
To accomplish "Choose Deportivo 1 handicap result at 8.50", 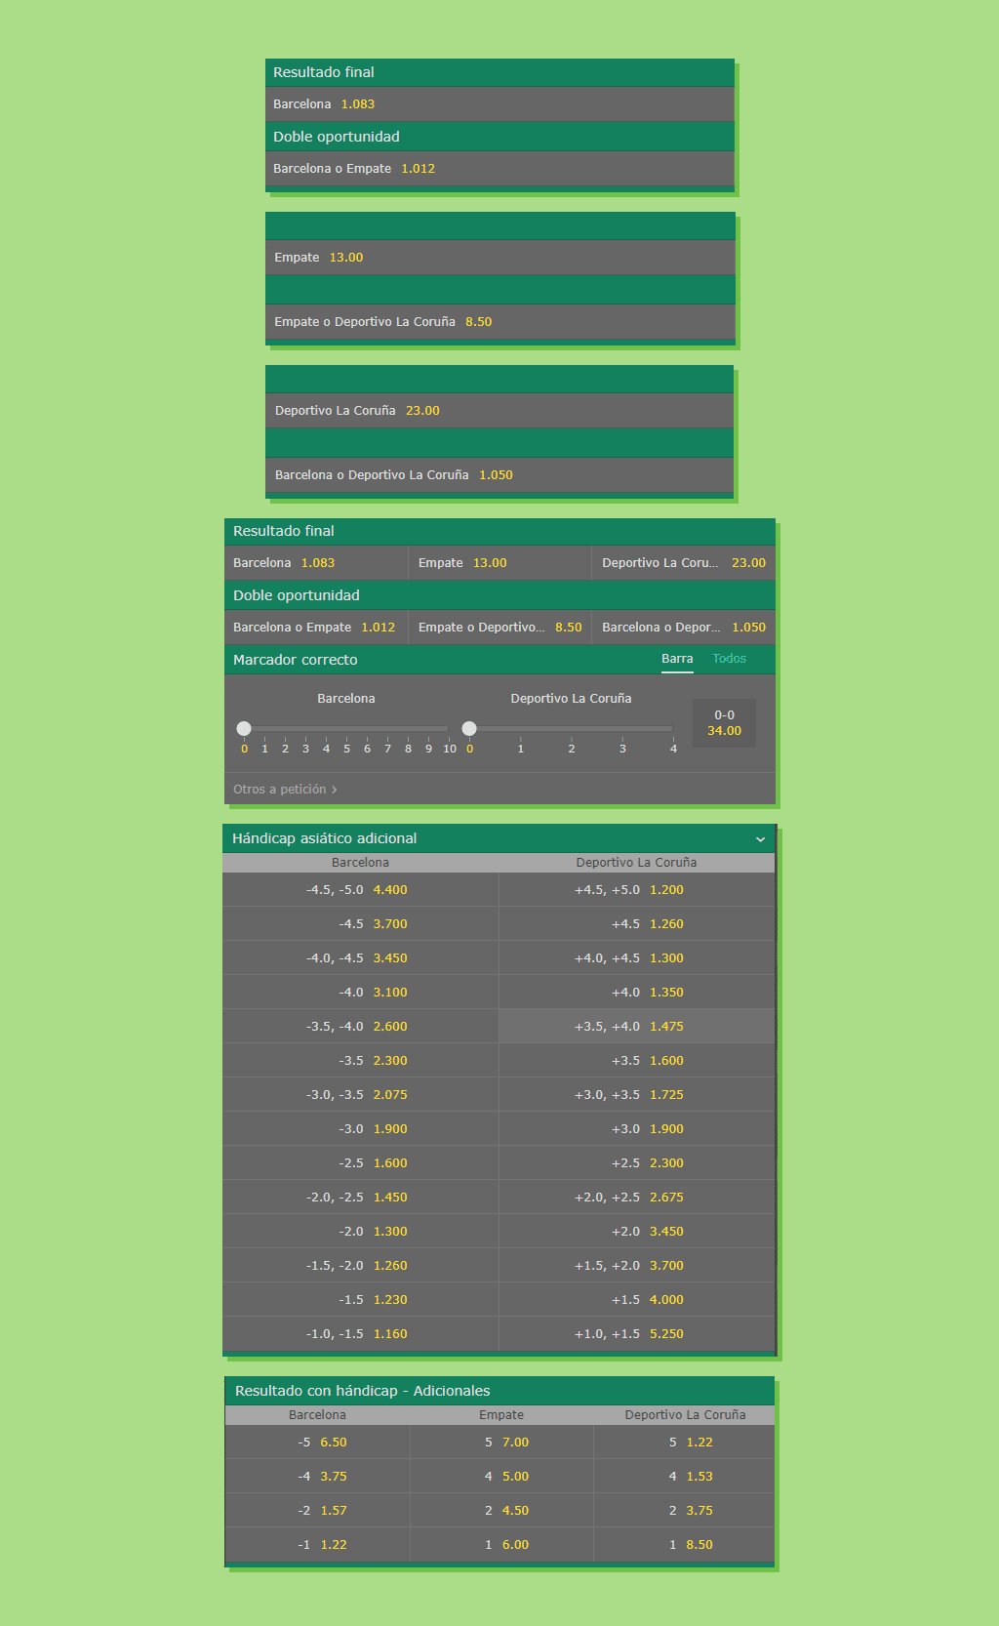I will (685, 1545).
